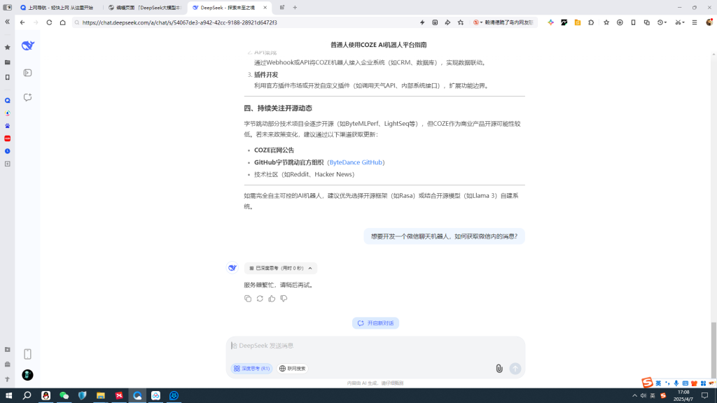Regenerate the response

260,298
